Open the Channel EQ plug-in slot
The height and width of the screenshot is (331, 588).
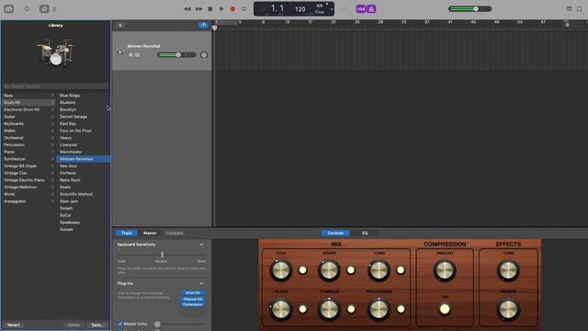193,299
